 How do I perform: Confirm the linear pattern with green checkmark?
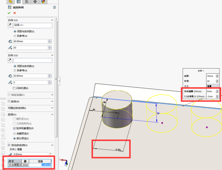[x=9, y=13]
